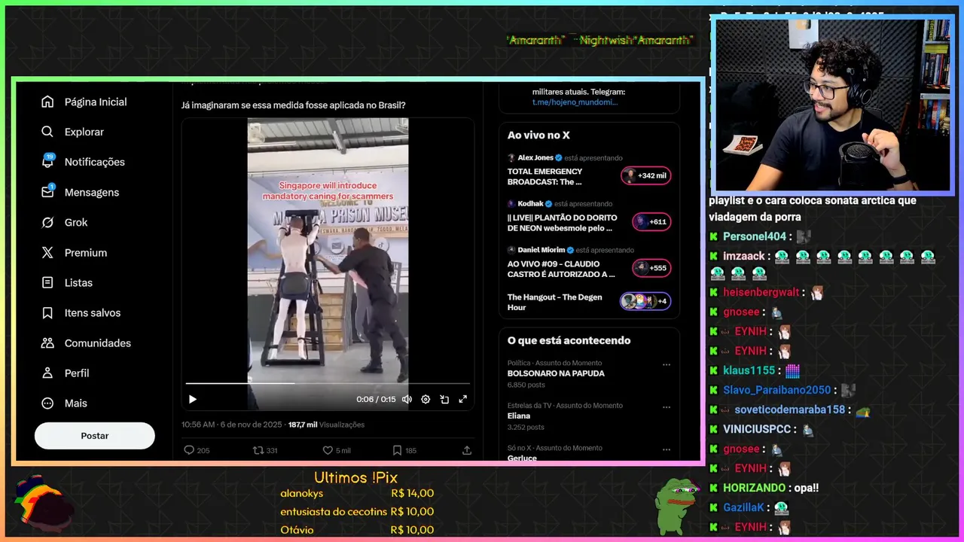
Task: Click the +4 participants badge
Action: [x=645, y=301]
